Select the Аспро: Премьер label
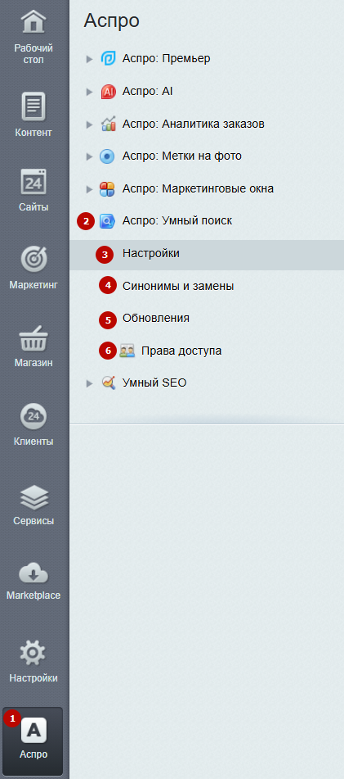This screenshot has height=779, width=344. click(x=166, y=59)
